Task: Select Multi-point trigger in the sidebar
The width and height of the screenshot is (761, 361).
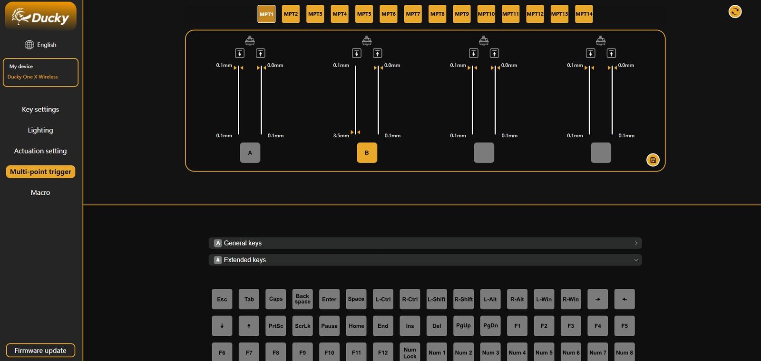Action: (40, 172)
